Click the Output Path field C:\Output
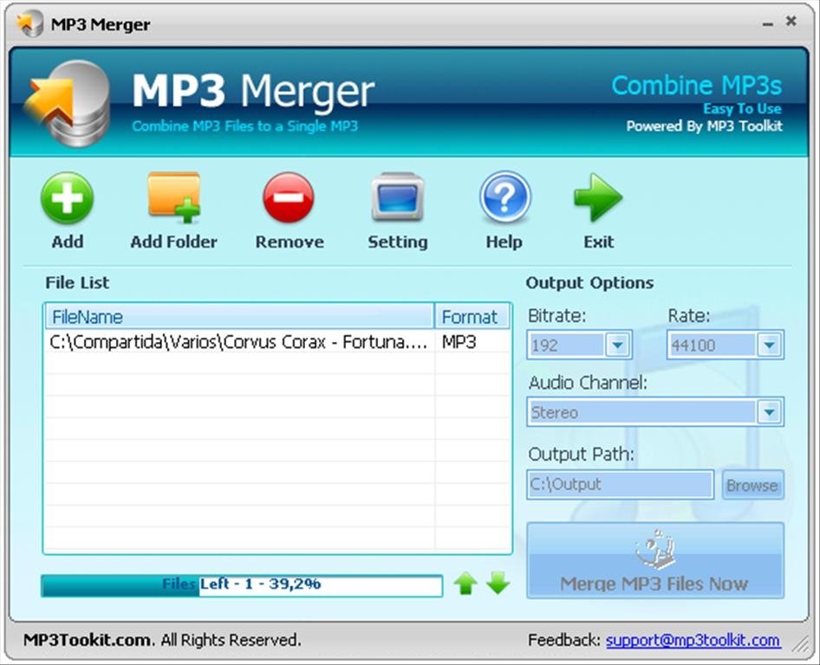The image size is (820, 665). pos(621,485)
